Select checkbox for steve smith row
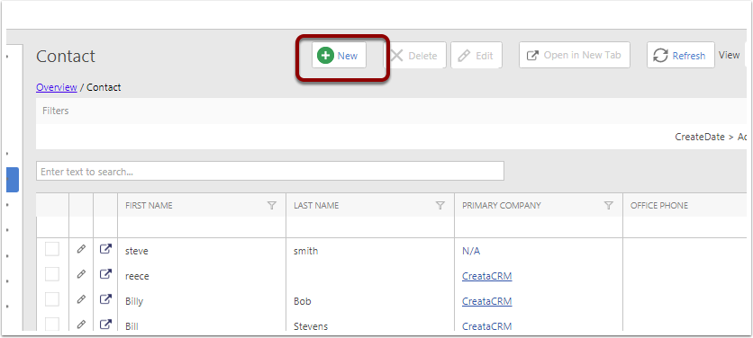753x338 pixels. (x=52, y=249)
